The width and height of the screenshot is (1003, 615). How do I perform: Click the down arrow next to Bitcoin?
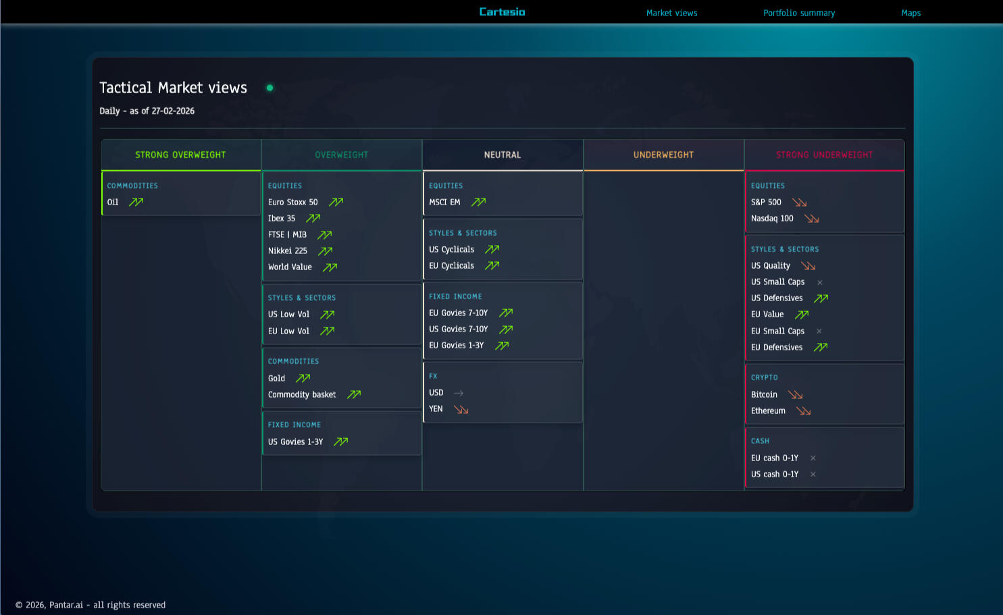point(795,395)
